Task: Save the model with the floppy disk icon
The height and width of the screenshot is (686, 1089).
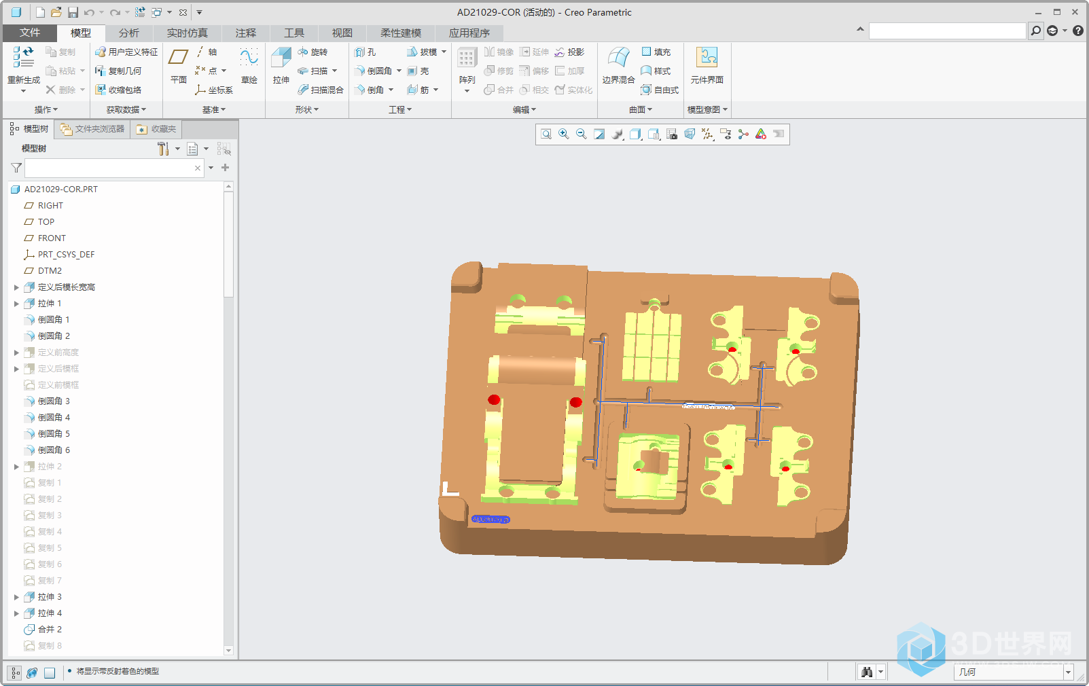Action: 73,12
